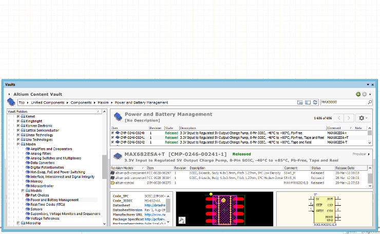Select breadcrumb Top
Screen dimensions: 380x234
[22, 102]
